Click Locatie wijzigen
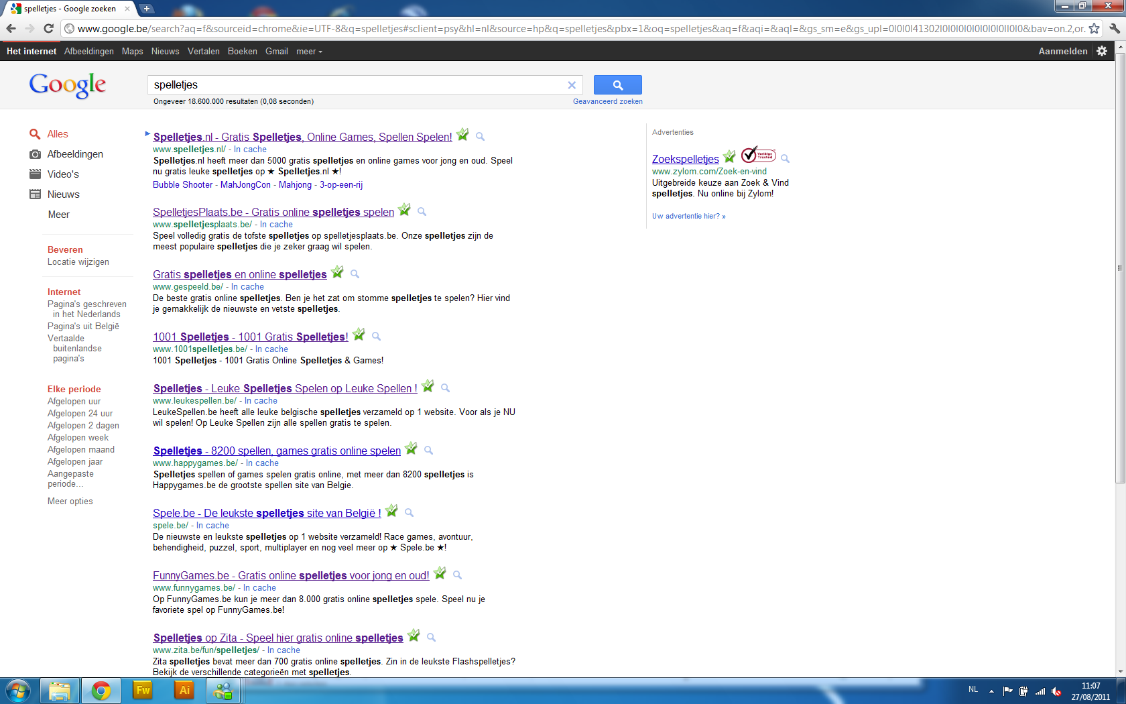Screen dimensions: 1126x704 coord(78,262)
